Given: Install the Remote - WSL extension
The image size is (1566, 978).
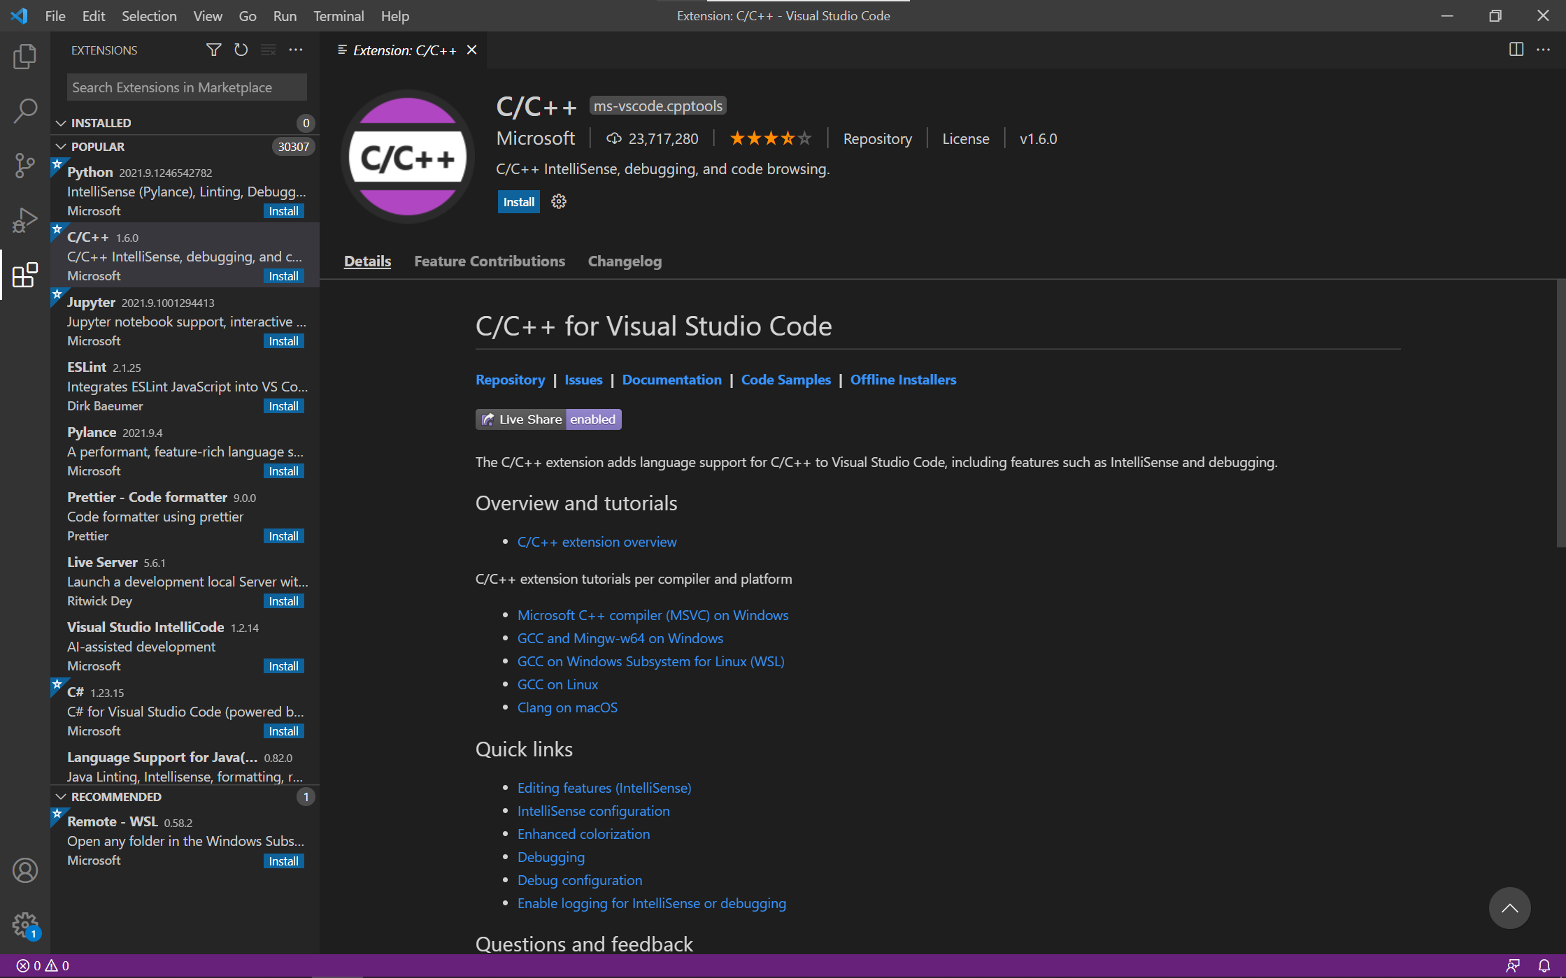Looking at the screenshot, I should coord(283,861).
